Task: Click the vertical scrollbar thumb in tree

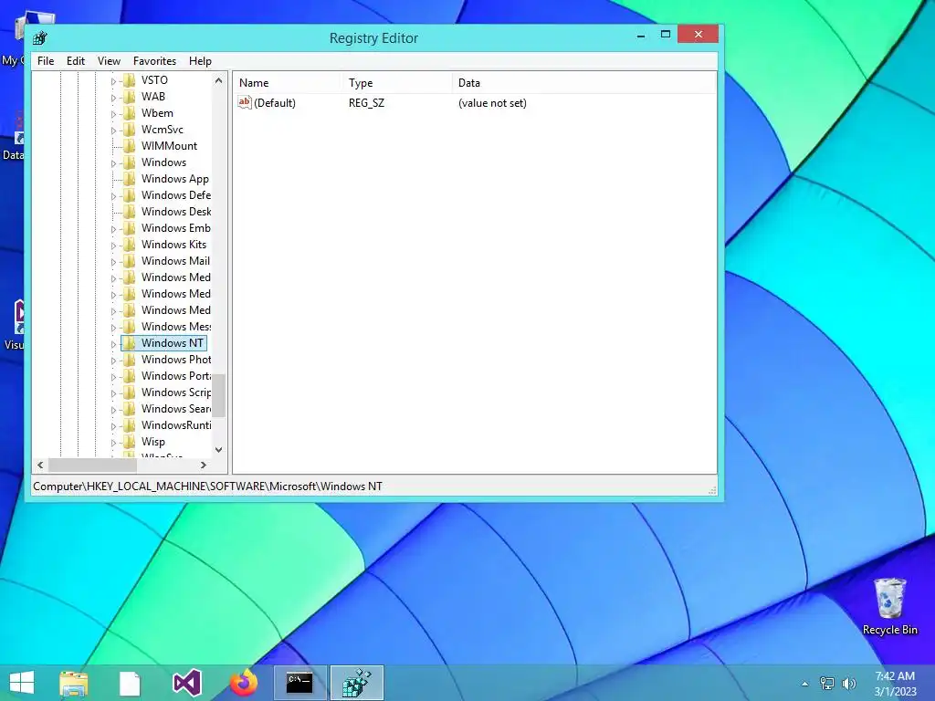Action: pyautogui.click(x=219, y=395)
